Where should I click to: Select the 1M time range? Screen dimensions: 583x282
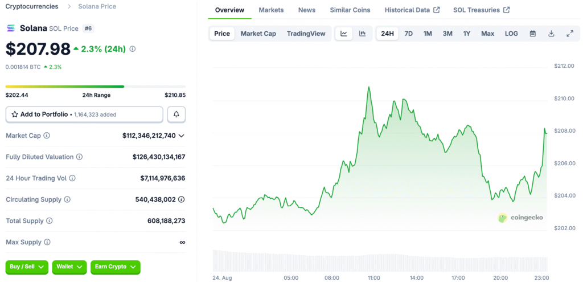[428, 34]
